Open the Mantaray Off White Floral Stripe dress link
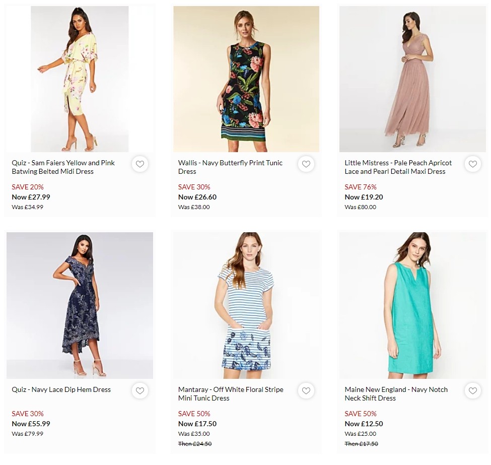Screen dimensions: 491x465 (x=231, y=393)
